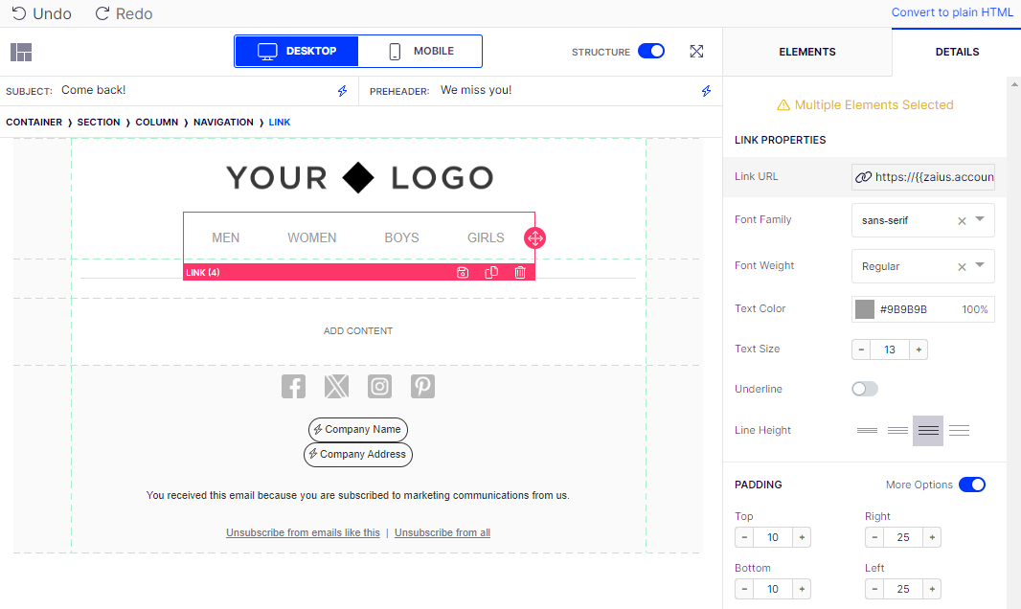Switch to Mobile preview
Viewport: 1021px width, 609px height.
click(420, 52)
